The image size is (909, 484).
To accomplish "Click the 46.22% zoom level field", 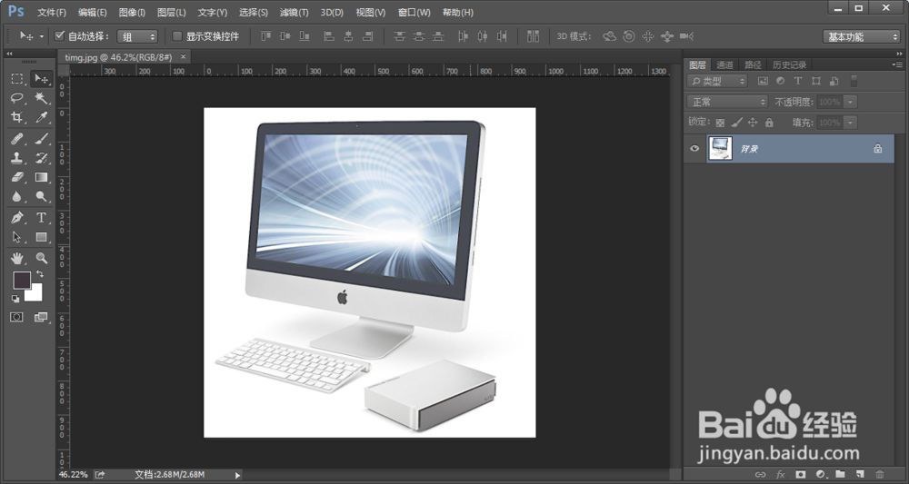I will click(x=75, y=475).
